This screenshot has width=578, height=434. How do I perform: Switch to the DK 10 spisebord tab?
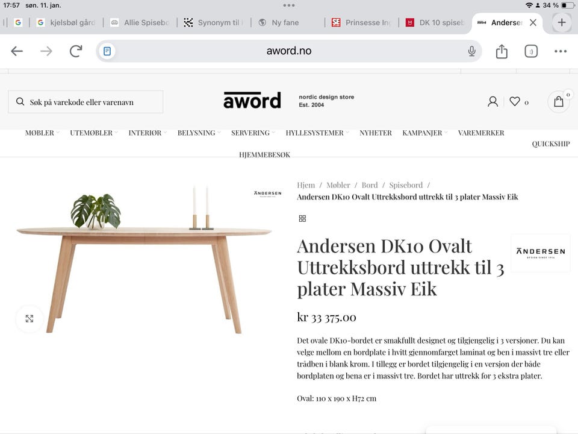(x=435, y=22)
